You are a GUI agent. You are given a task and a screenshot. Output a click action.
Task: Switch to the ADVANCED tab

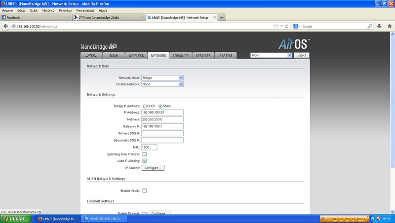pos(181,56)
